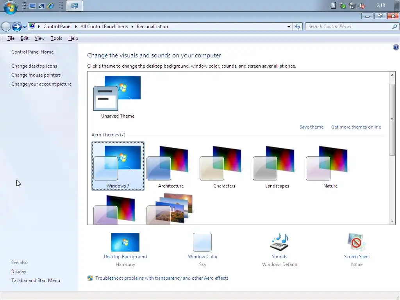Image resolution: width=400 pixels, height=300 pixels.
Task: Expand the arrow before Personalization breadcrumb
Action: tap(132, 27)
